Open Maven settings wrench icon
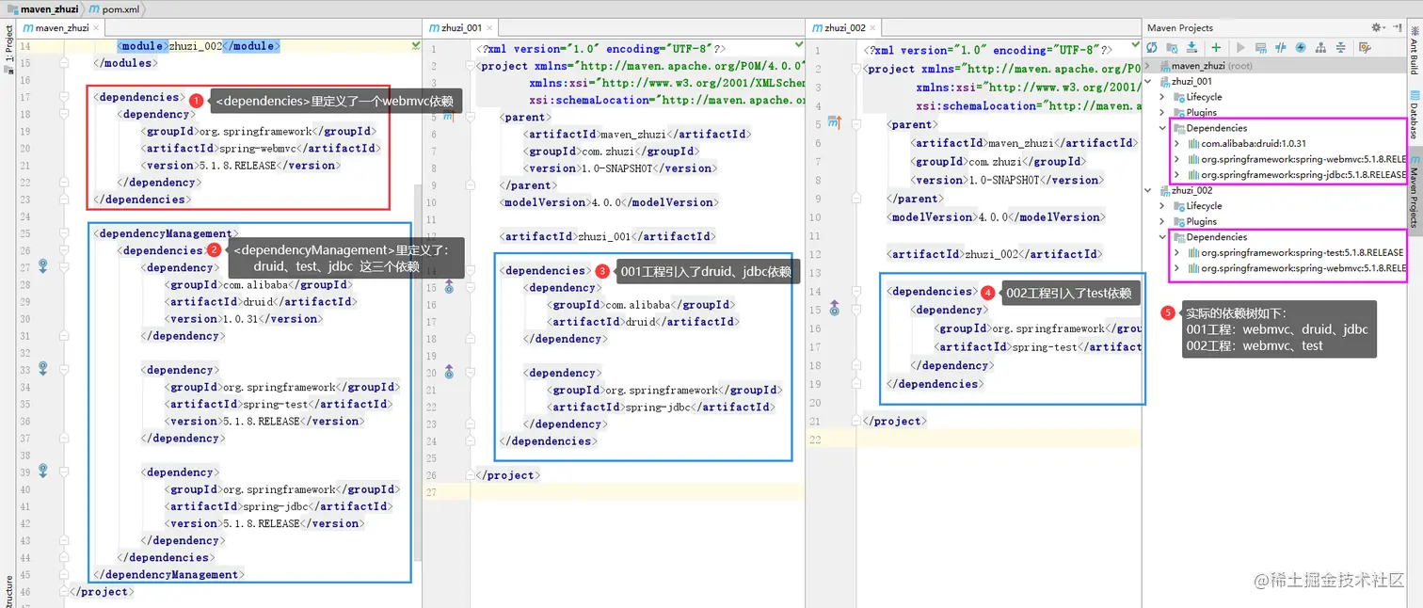The width and height of the screenshot is (1423, 608). click(1365, 47)
